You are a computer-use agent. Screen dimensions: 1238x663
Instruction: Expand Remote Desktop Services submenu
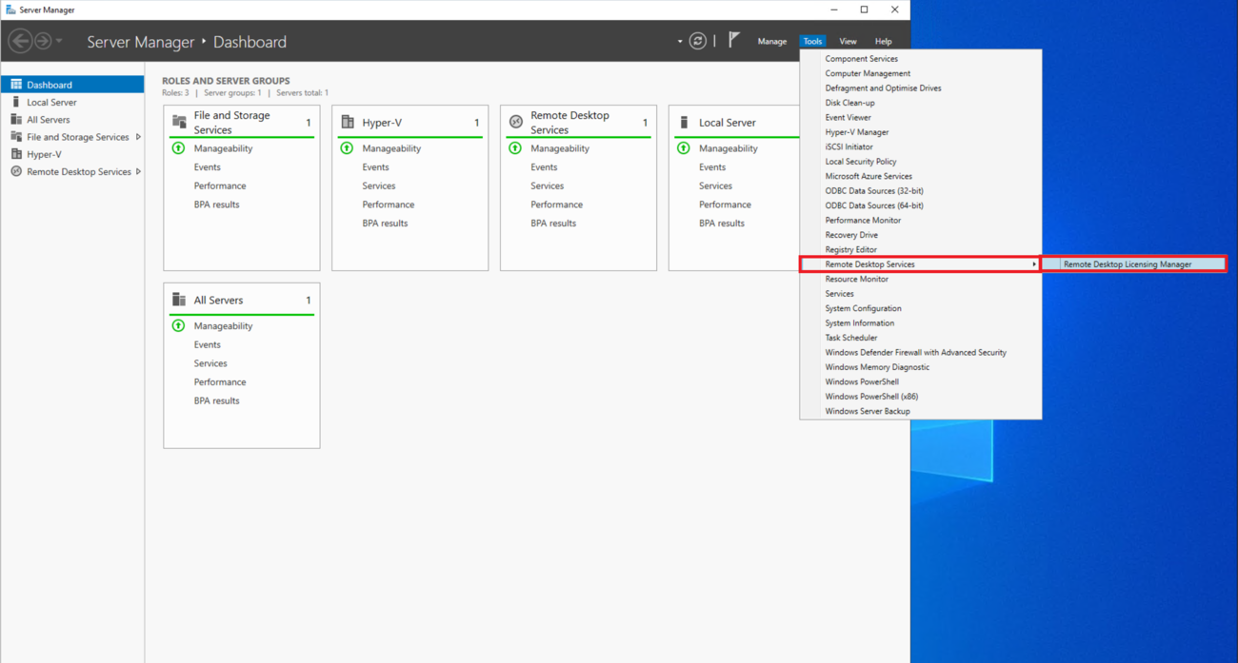point(920,264)
